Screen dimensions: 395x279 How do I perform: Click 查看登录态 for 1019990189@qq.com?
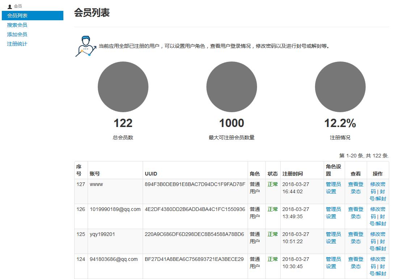pos(356,213)
